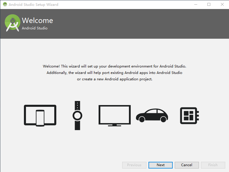Click the small Android icon in title bar
The height and width of the screenshot is (172, 229).
pos(5,5)
